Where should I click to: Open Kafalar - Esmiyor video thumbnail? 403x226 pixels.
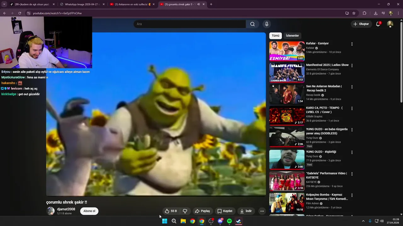point(287,51)
